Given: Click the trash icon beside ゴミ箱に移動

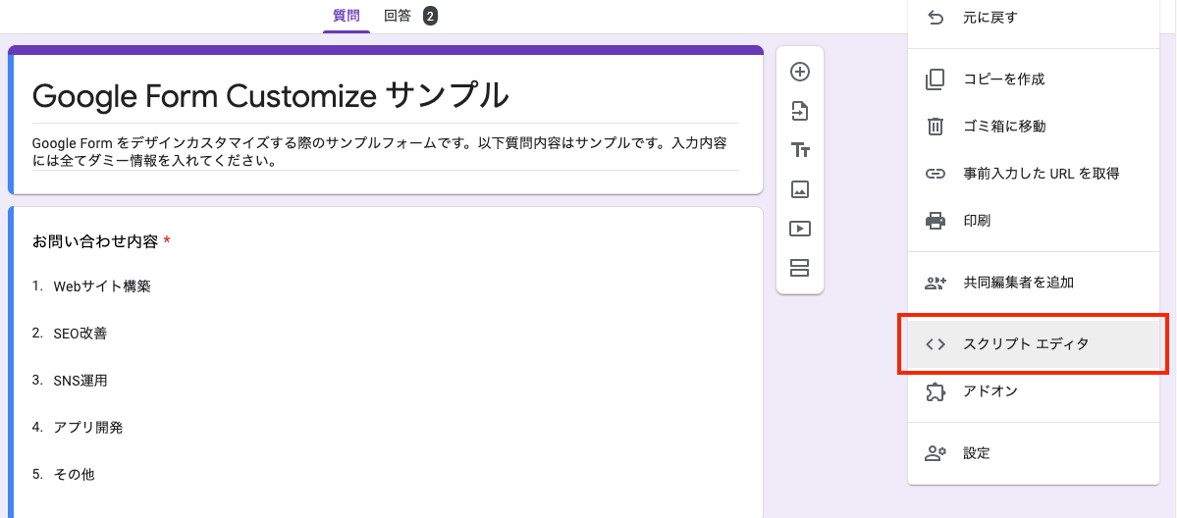Looking at the screenshot, I should pos(935,127).
